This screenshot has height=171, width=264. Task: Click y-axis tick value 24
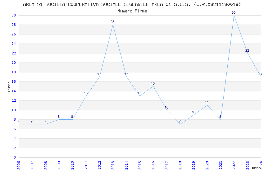point(14,44)
